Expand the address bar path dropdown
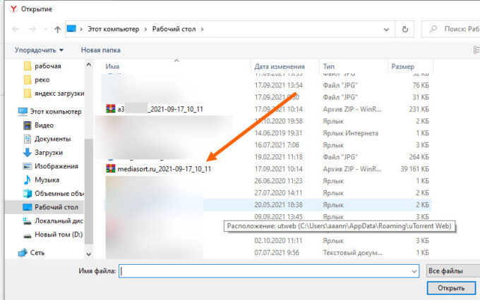The width and height of the screenshot is (480, 300). [386, 30]
